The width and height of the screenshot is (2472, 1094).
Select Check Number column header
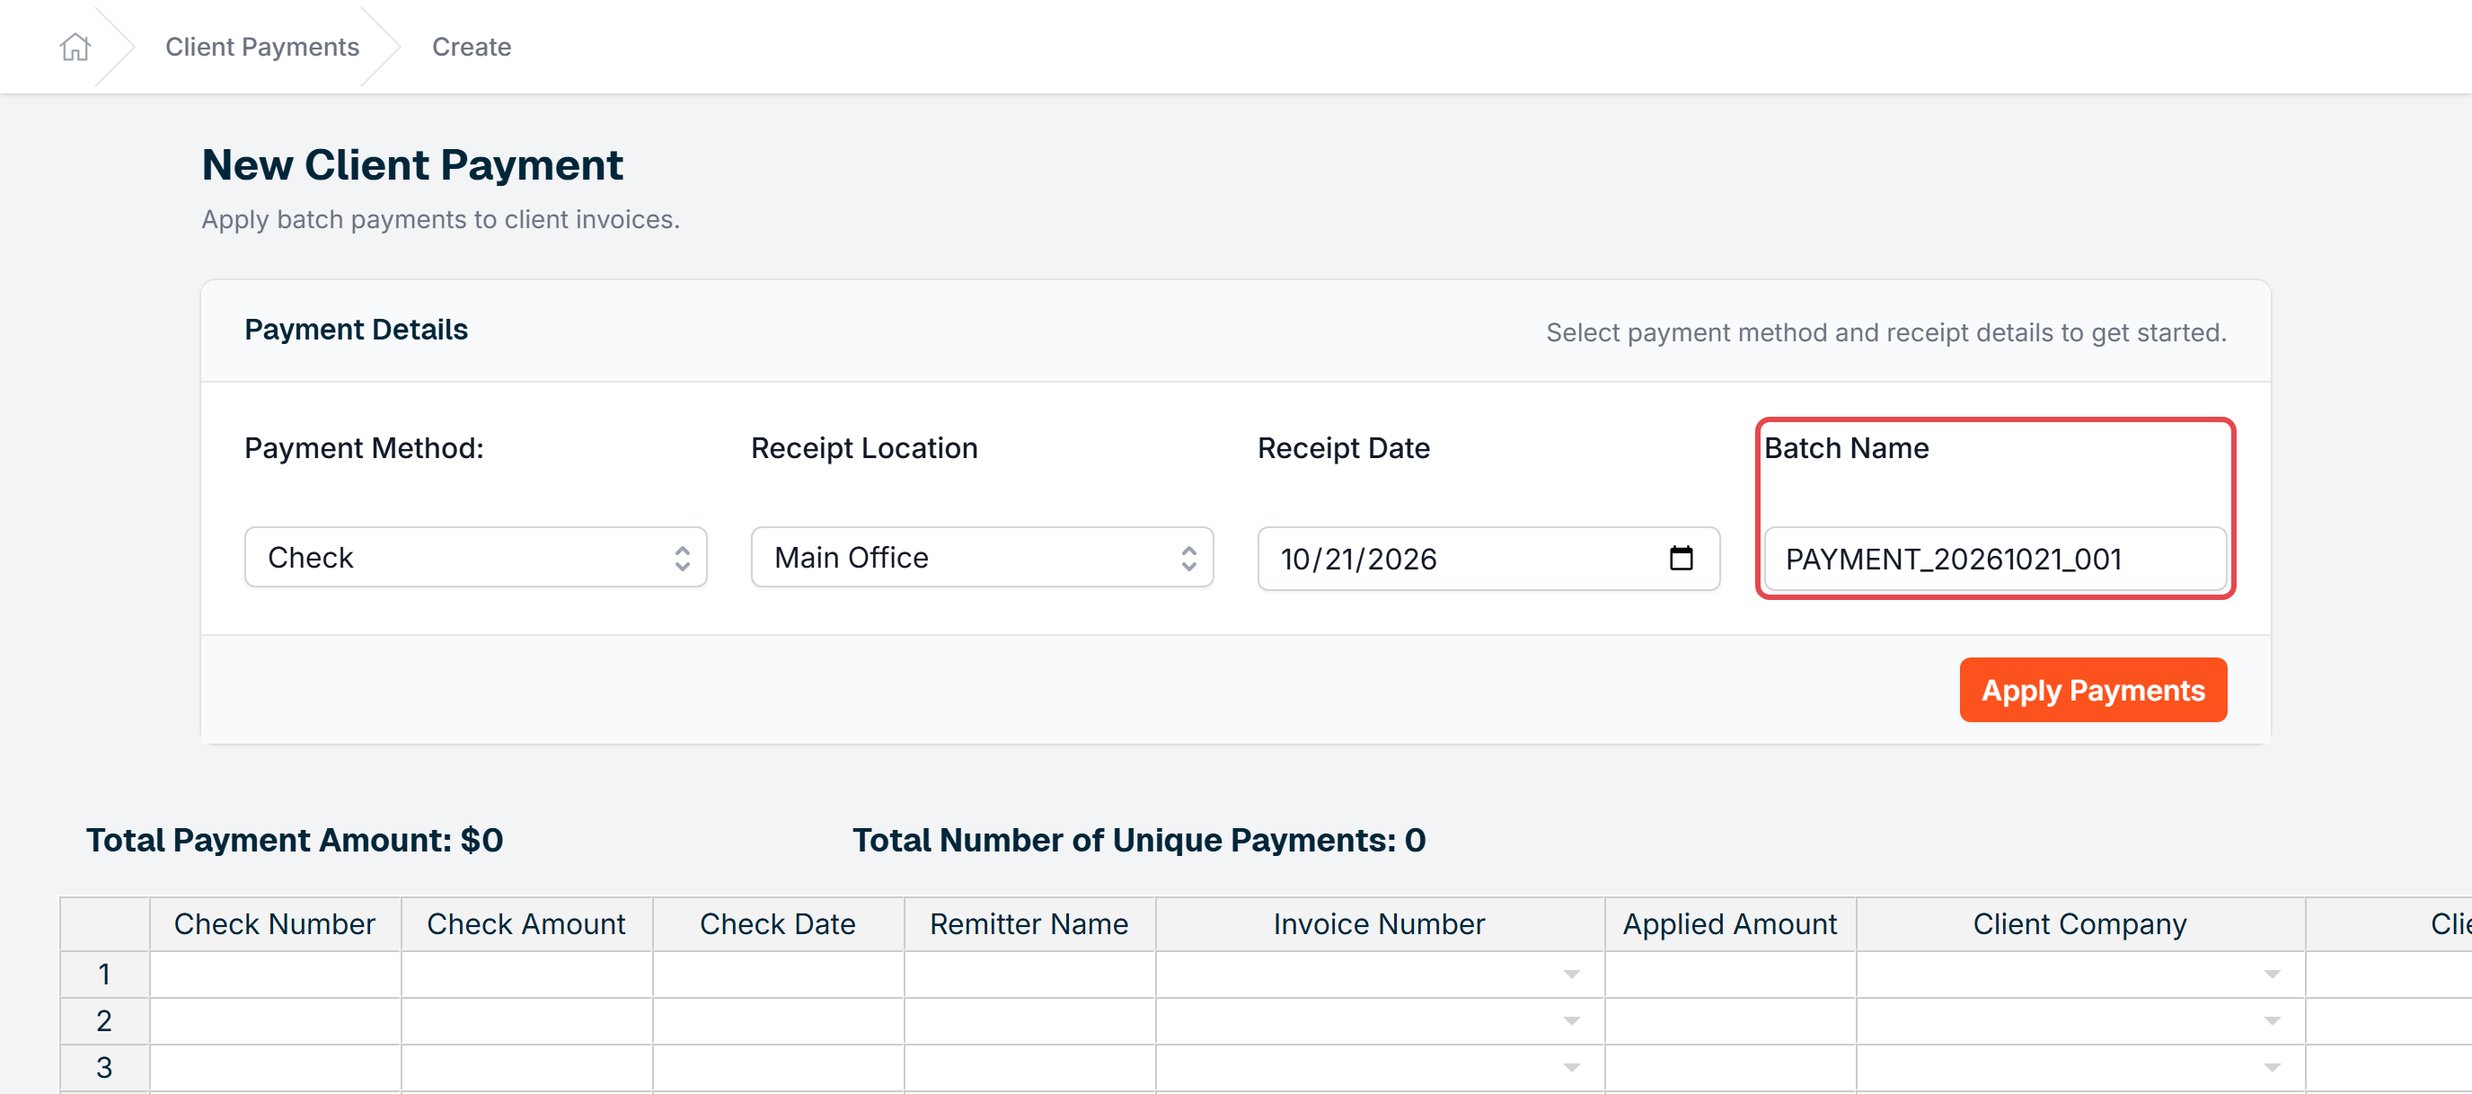pyautogui.click(x=276, y=924)
